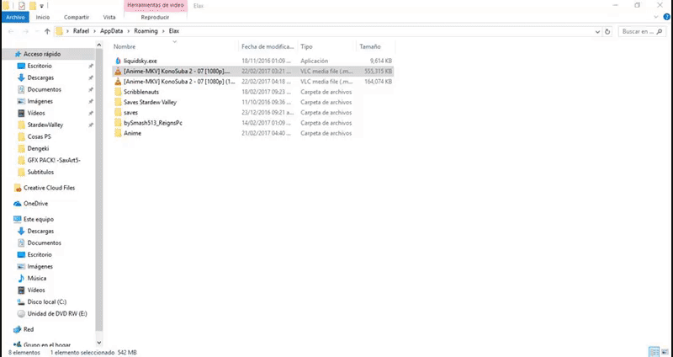Click the search magnifier icon
This screenshot has width=673, height=357.
point(660,31)
